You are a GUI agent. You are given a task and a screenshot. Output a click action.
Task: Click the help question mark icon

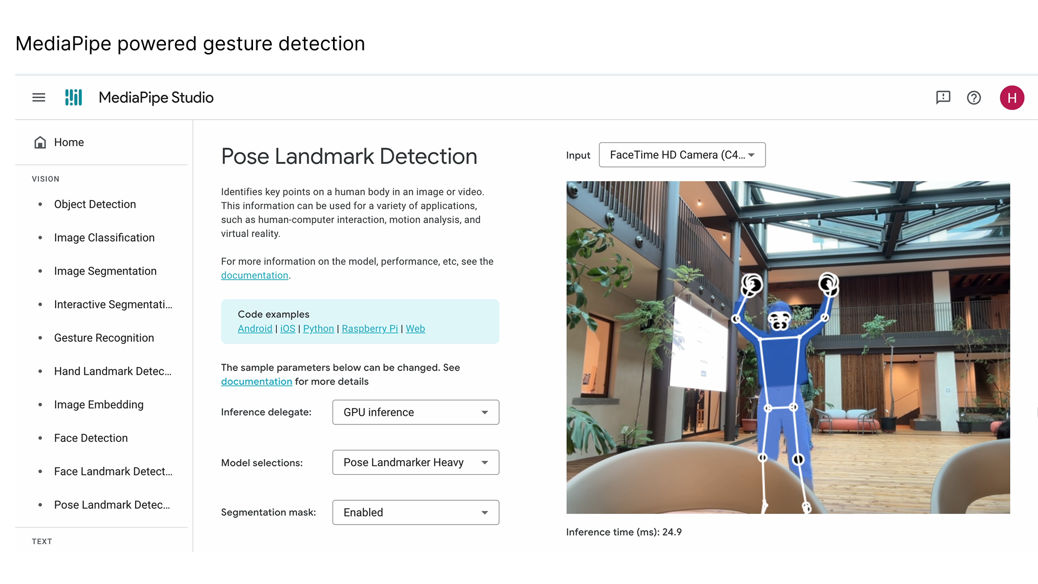point(974,98)
